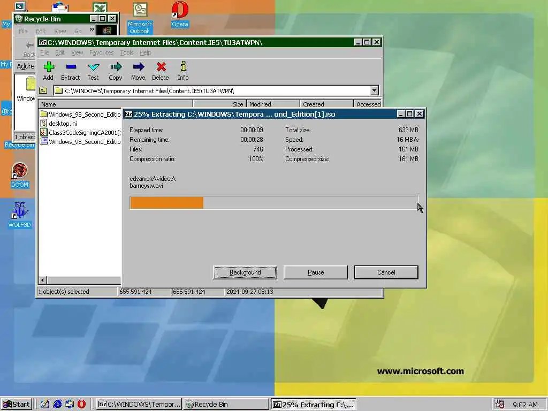This screenshot has width=548, height=411.
Task: Click the Outlook Express quick launch icon
Action: [x=70, y=404]
